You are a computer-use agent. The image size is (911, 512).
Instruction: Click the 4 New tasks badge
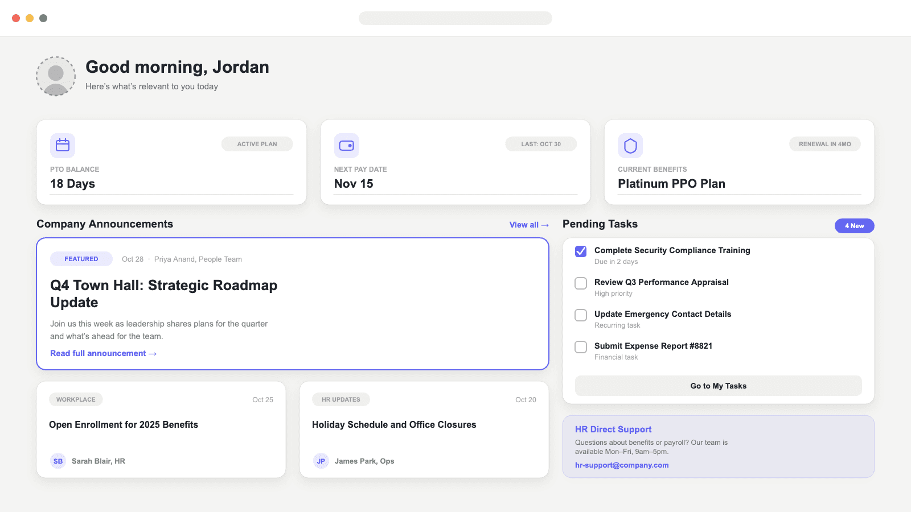click(854, 226)
